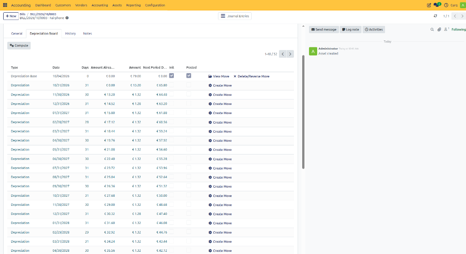
Task: Toggle Posted checkbox for 10/31/2026 row
Action: tap(189, 85)
